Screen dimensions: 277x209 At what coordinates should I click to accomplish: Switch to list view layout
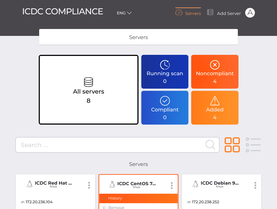[x=253, y=145]
